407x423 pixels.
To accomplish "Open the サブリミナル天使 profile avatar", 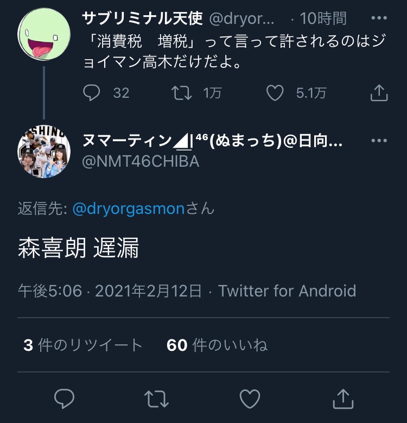I will pos(44,34).
